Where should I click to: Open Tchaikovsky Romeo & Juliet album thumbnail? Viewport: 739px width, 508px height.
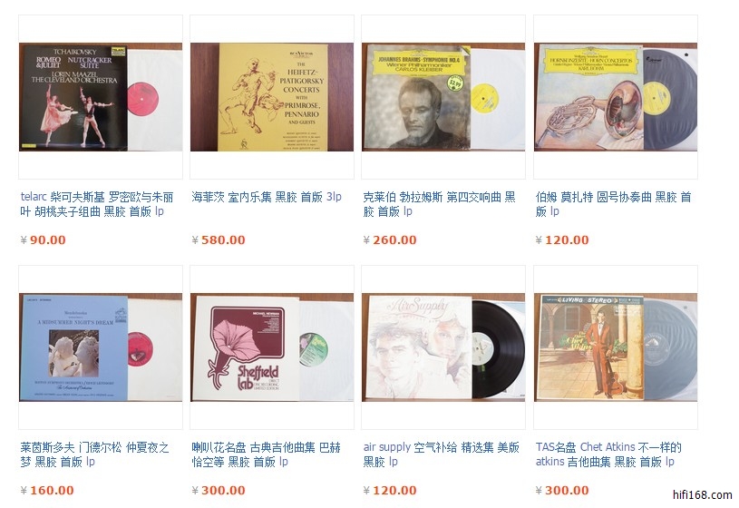pyautogui.click(x=101, y=97)
